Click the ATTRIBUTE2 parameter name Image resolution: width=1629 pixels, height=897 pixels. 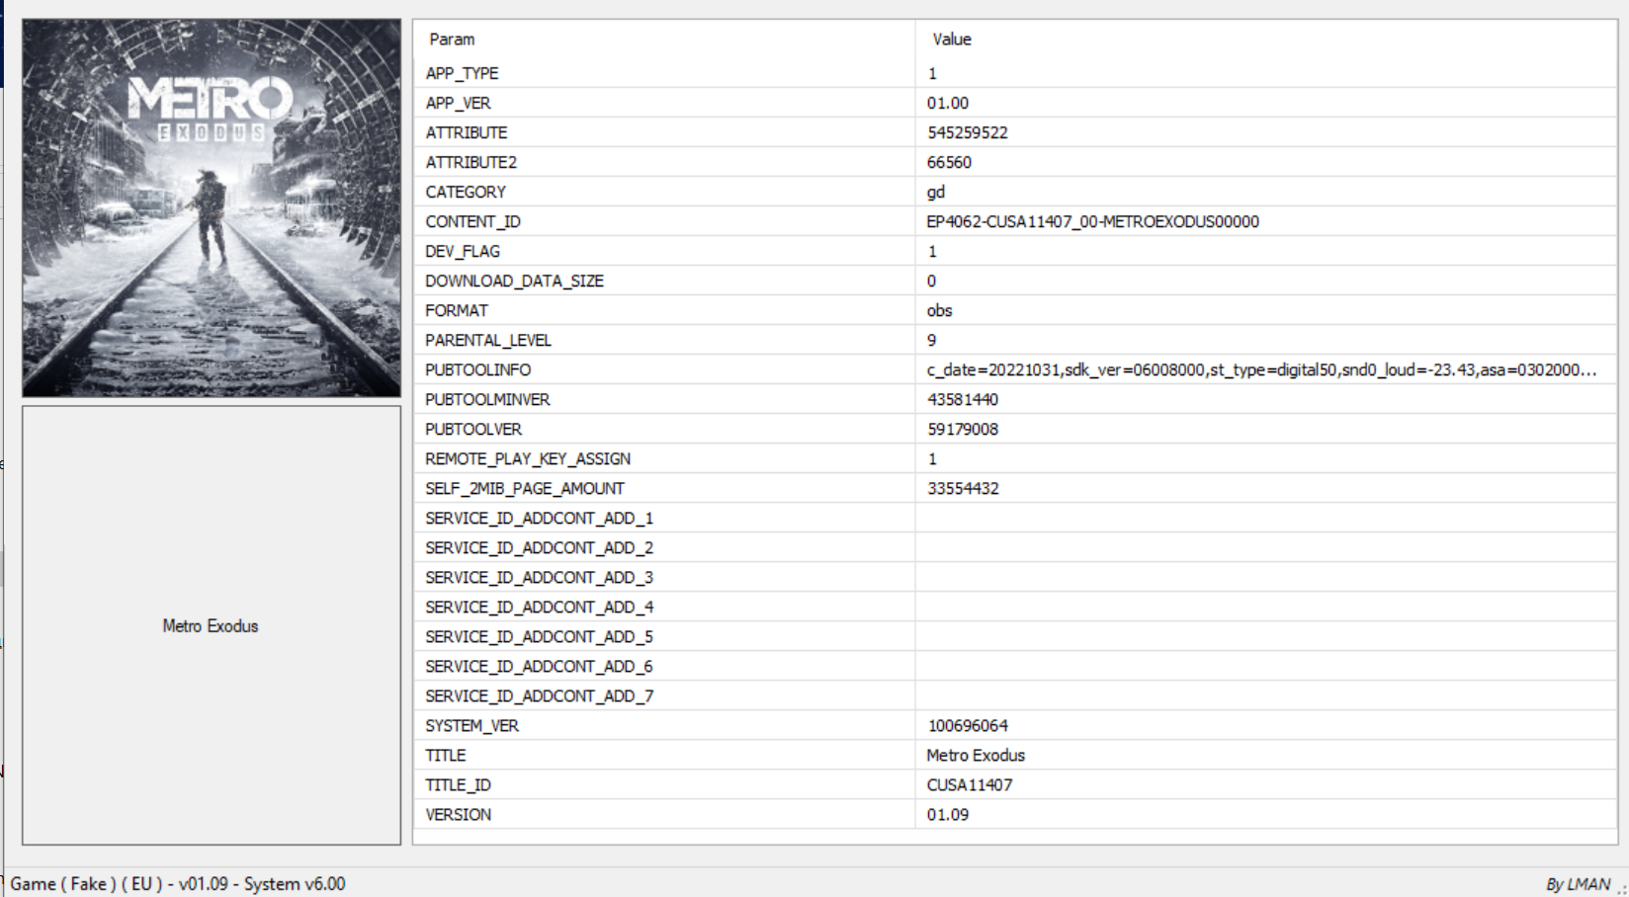(x=472, y=162)
